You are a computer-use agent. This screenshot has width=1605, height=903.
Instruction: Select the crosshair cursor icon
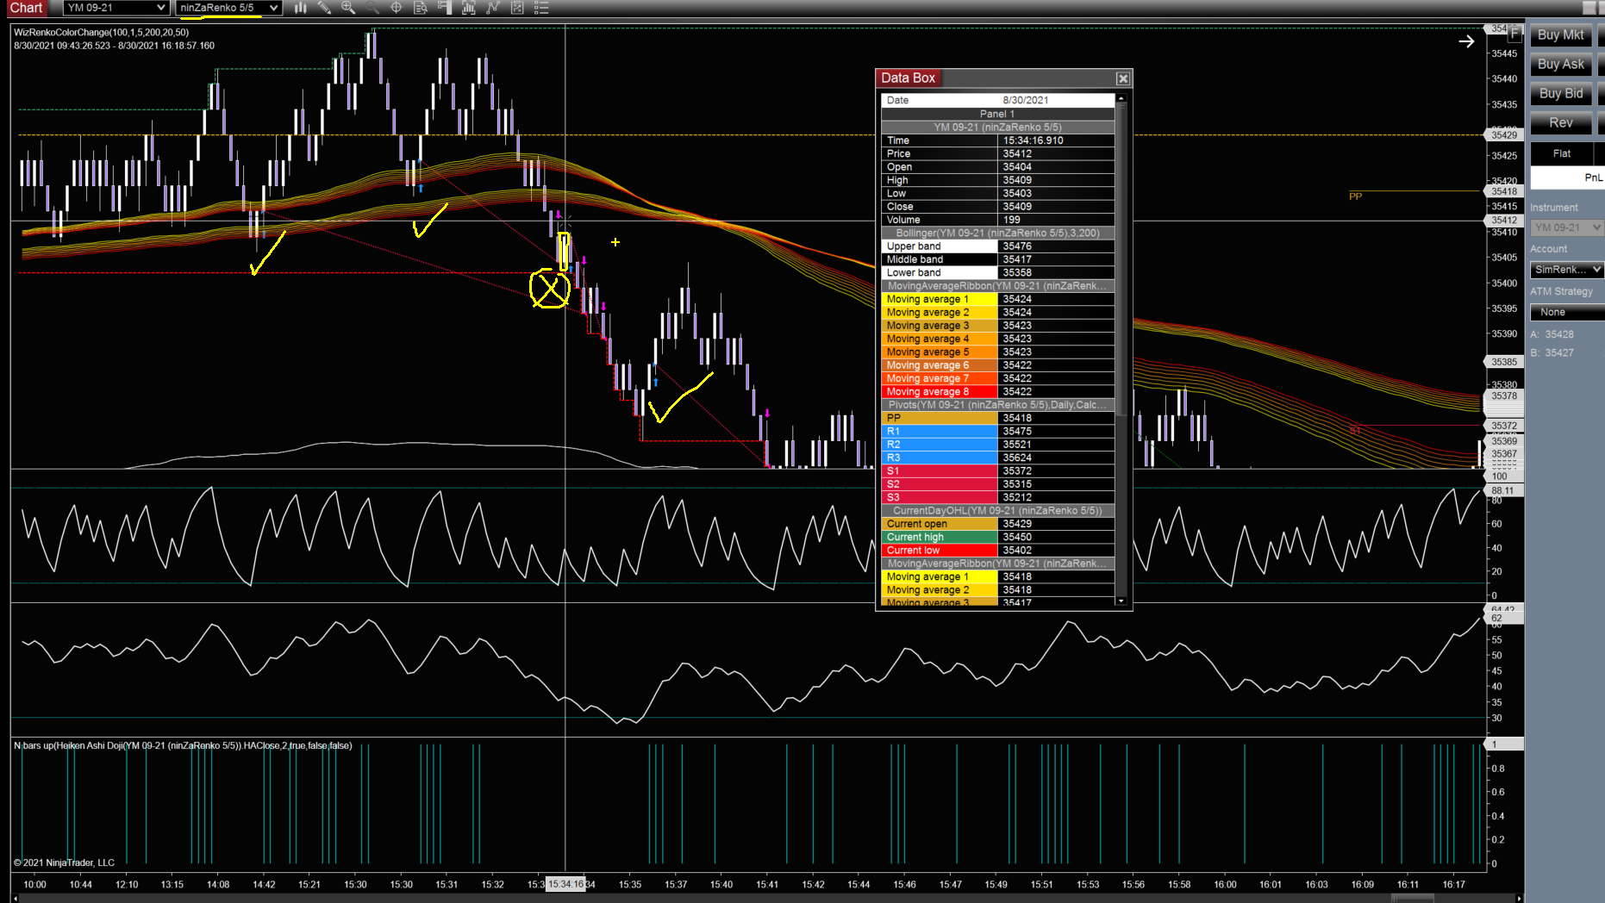(x=397, y=8)
